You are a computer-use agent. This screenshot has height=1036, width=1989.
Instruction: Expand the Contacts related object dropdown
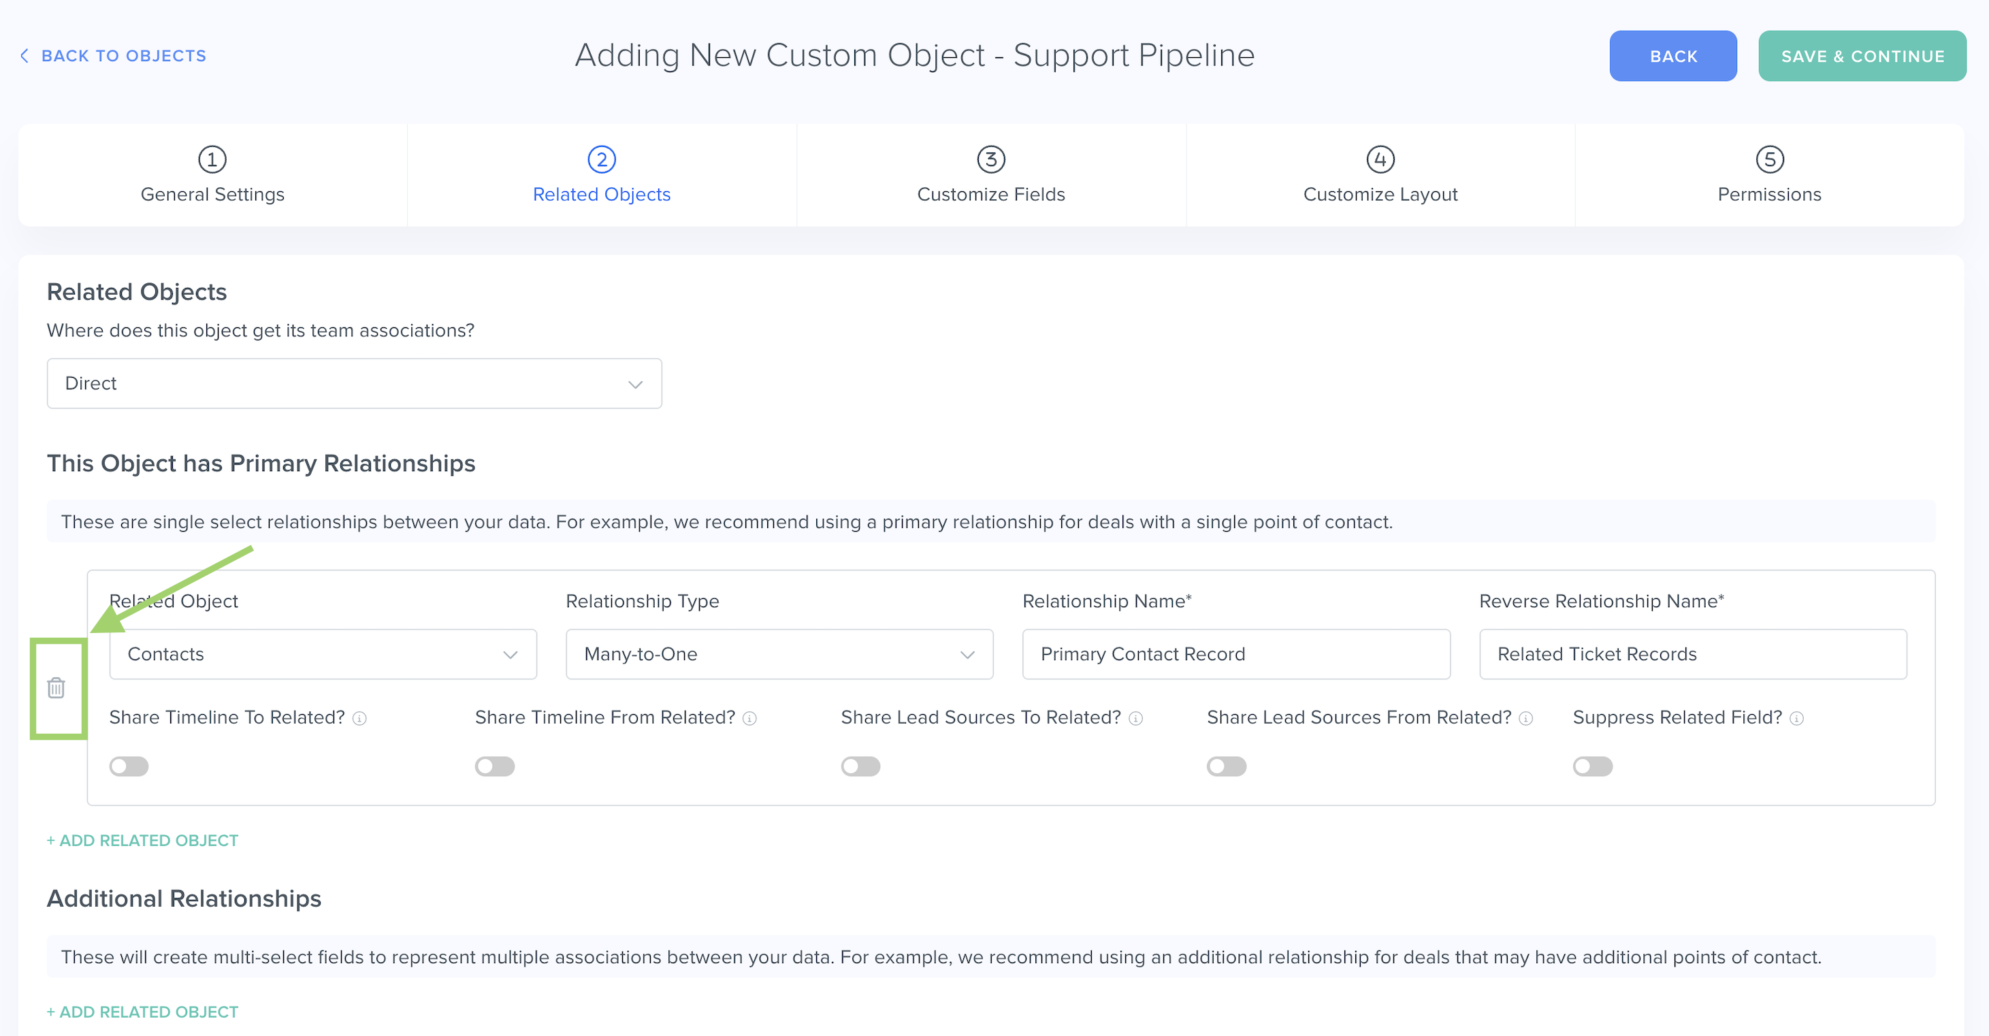[323, 654]
